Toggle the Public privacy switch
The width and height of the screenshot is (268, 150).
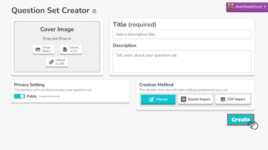tap(19, 96)
